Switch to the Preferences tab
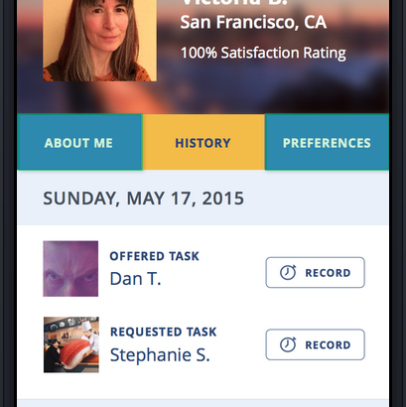This screenshot has width=406, height=407. click(327, 142)
